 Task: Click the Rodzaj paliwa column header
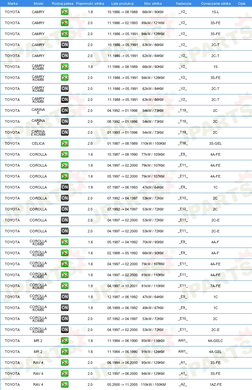(x=63, y=4)
